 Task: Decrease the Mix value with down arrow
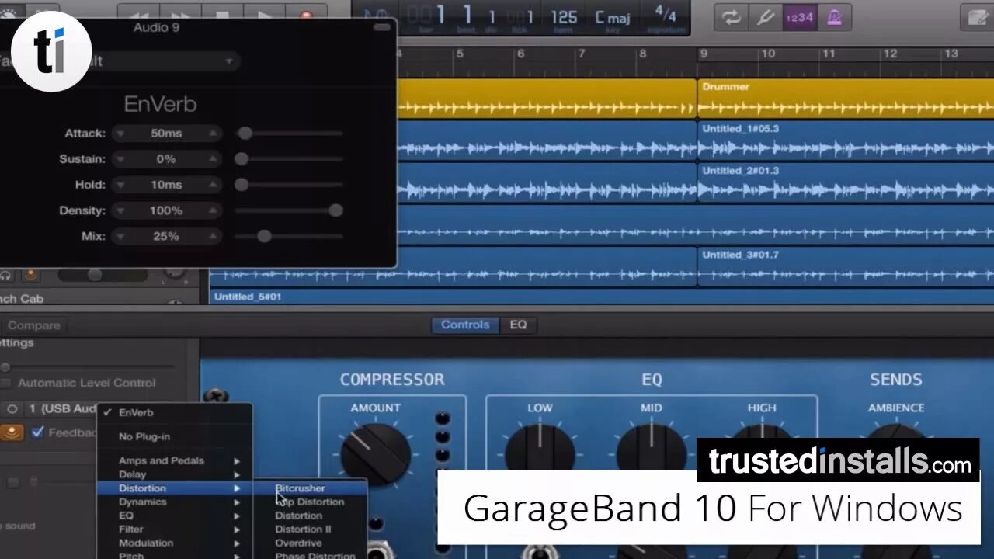[120, 236]
